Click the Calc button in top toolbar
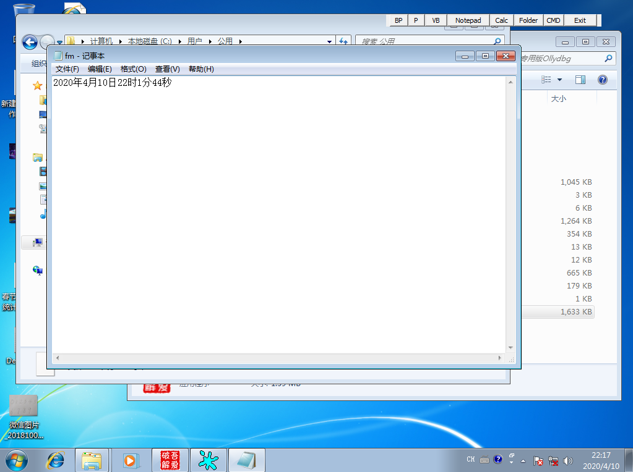The width and height of the screenshot is (633, 472). coord(501,20)
